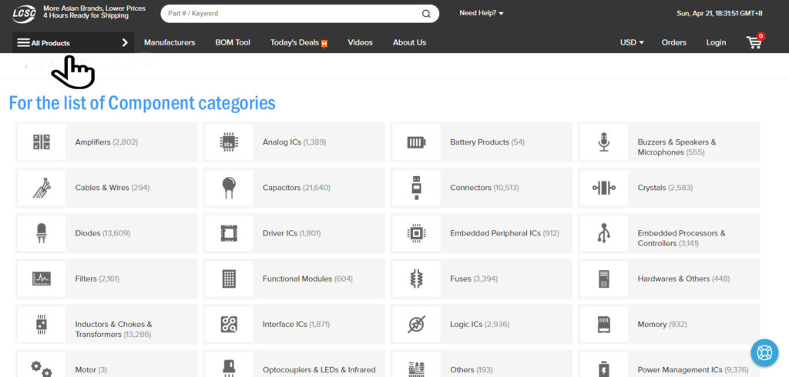Click the Battery Products icon
This screenshot has width=789, height=377.
click(416, 142)
